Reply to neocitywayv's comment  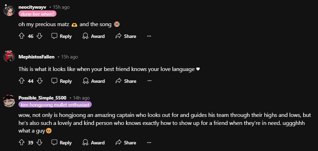pyautogui.click(x=62, y=36)
